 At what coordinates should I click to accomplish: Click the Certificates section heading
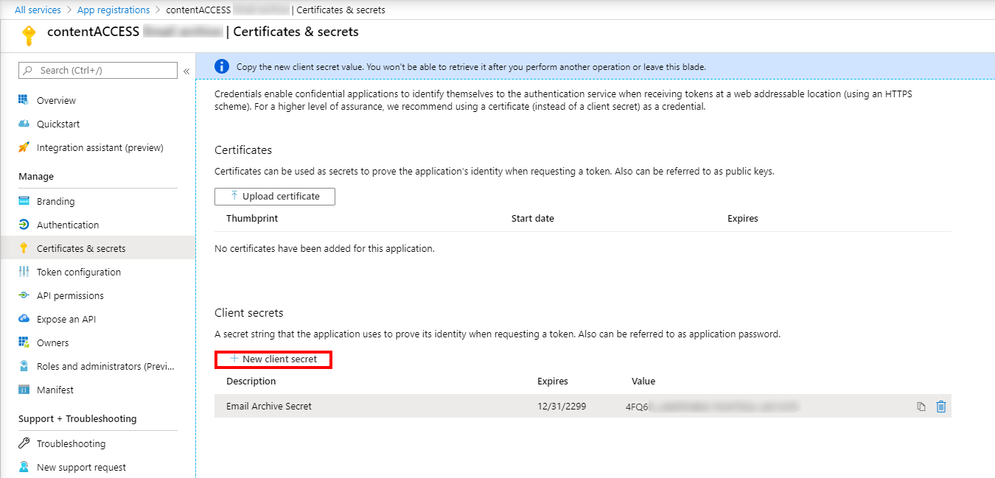tap(243, 150)
